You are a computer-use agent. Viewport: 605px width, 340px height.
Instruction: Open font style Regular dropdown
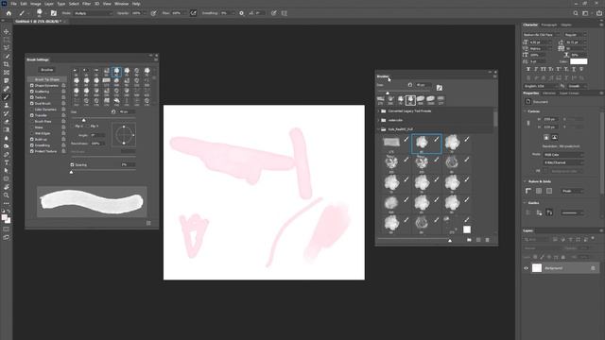[x=575, y=35]
